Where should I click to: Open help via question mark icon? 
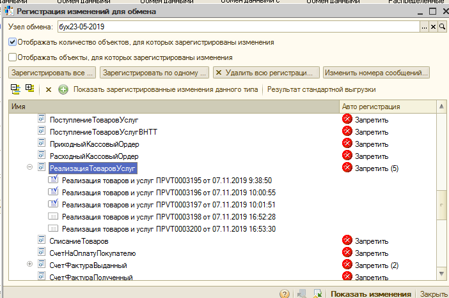[x=285, y=294]
